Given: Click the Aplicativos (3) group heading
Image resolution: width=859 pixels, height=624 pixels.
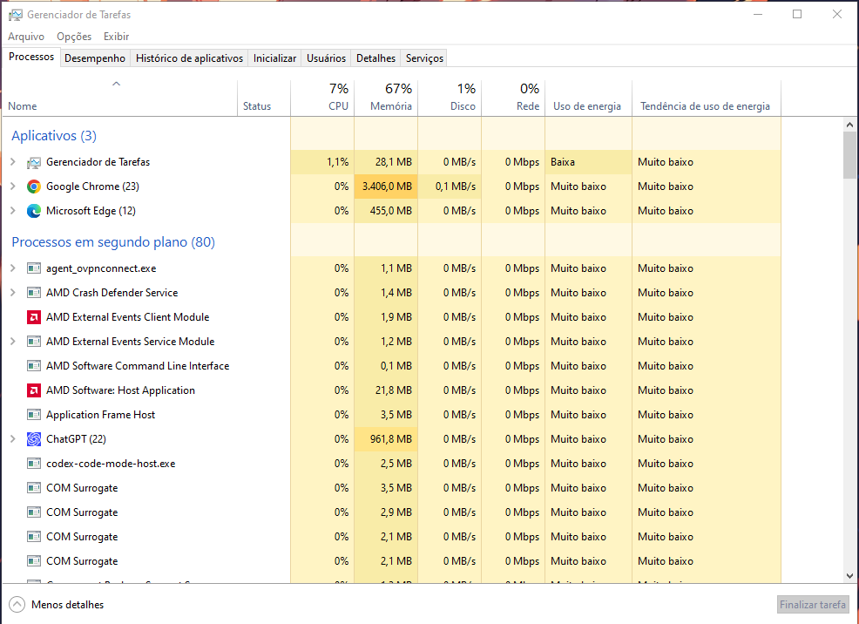Looking at the screenshot, I should pyautogui.click(x=54, y=136).
